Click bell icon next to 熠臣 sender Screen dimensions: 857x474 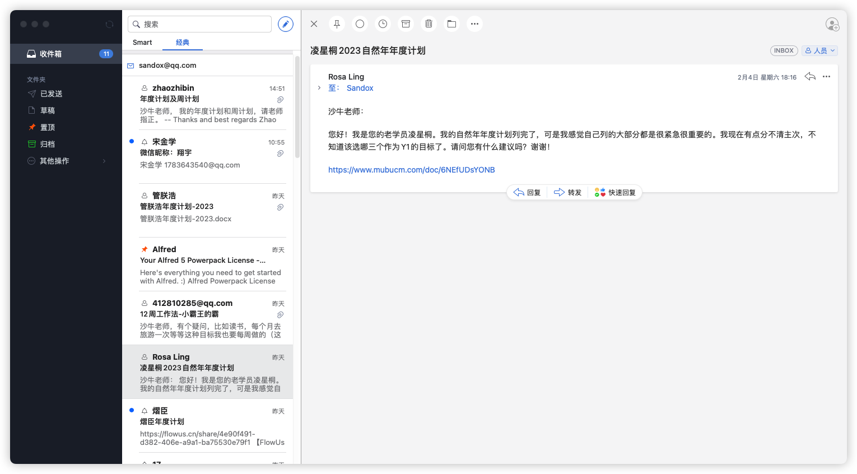(x=145, y=411)
